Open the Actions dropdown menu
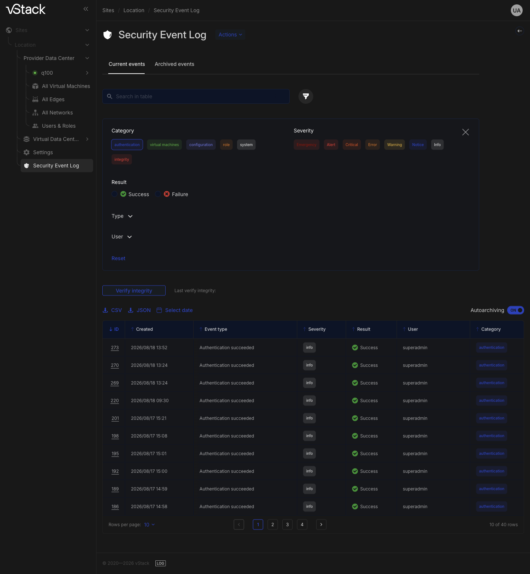This screenshot has width=530, height=574. [x=230, y=35]
